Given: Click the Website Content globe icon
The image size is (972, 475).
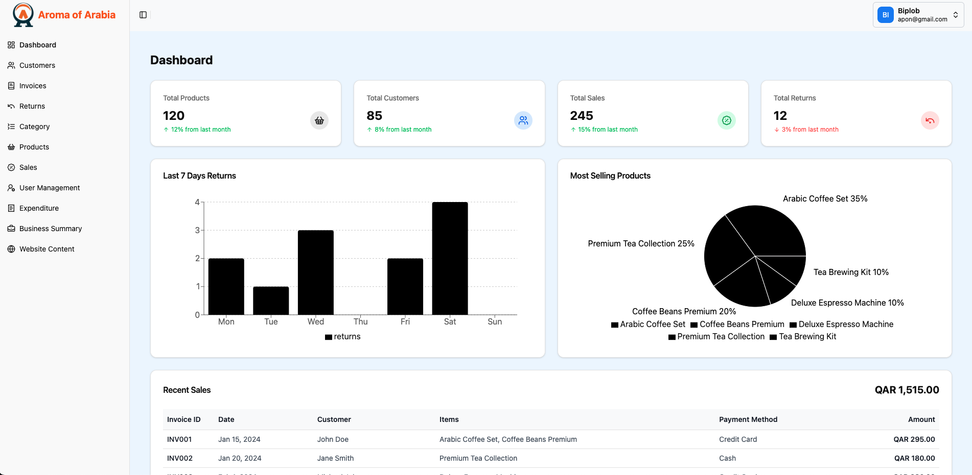Looking at the screenshot, I should (x=11, y=249).
